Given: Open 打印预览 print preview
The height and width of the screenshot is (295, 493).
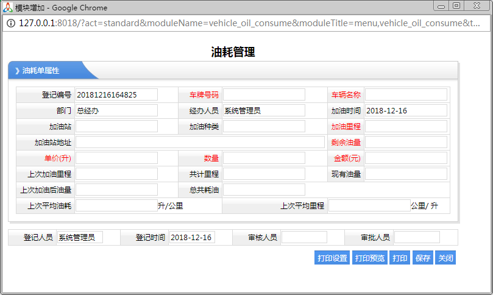Looking at the screenshot, I should (x=370, y=258).
